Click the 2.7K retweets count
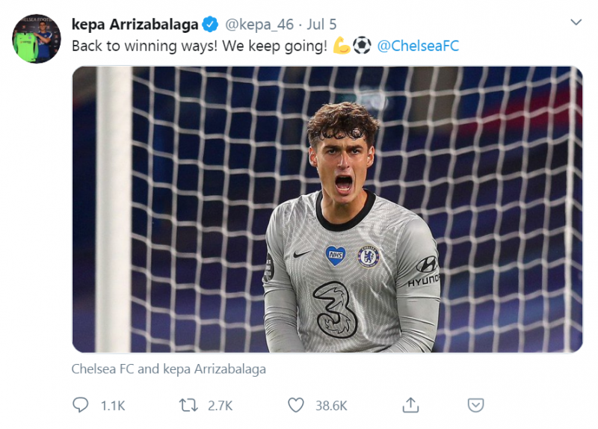Viewport: 598px width, 429px height. (220, 405)
